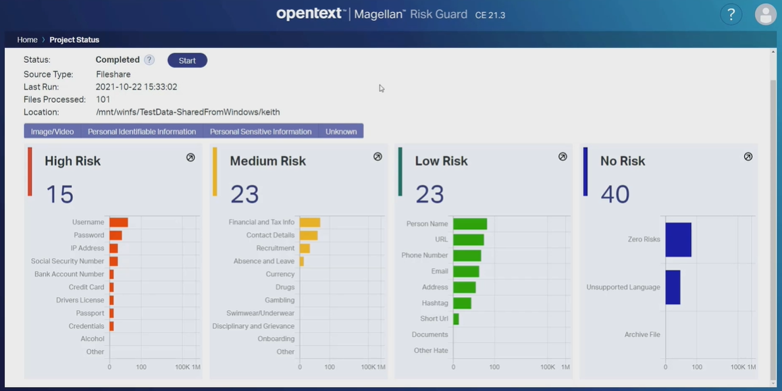Click the Fileshare source type value
Viewport: 782px width, 391px height.
(x=113, y=75)
